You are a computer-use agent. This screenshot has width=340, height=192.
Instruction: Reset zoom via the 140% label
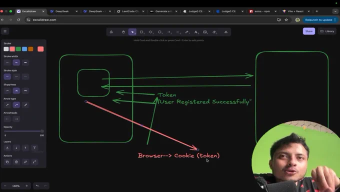[x=16, y=186]
